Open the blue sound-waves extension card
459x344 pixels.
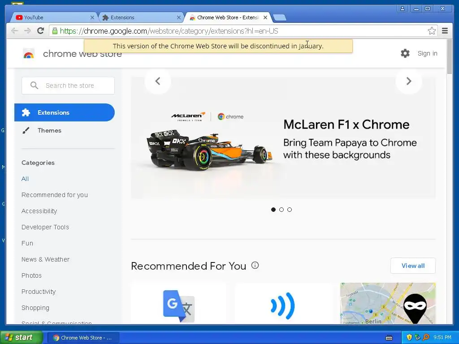pos(282,303)
